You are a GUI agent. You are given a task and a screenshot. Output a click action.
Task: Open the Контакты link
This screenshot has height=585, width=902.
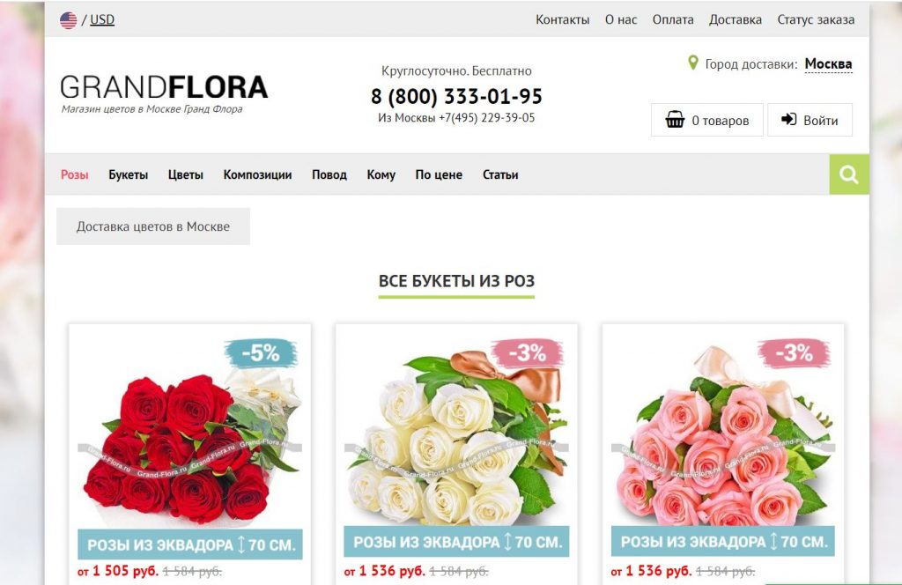click(x=563, y=19)
